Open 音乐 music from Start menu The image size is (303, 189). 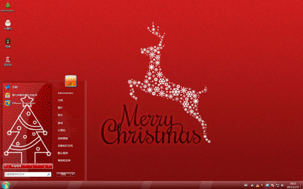click(x=60, y=115)
